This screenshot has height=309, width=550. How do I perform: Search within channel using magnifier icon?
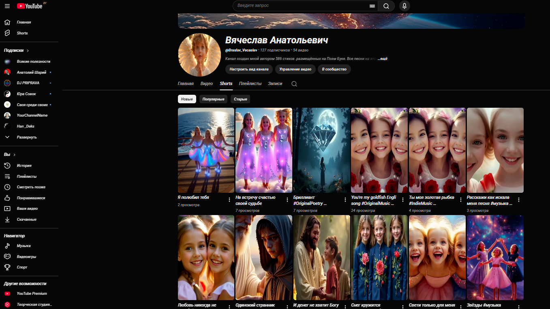tap(294, 84)
